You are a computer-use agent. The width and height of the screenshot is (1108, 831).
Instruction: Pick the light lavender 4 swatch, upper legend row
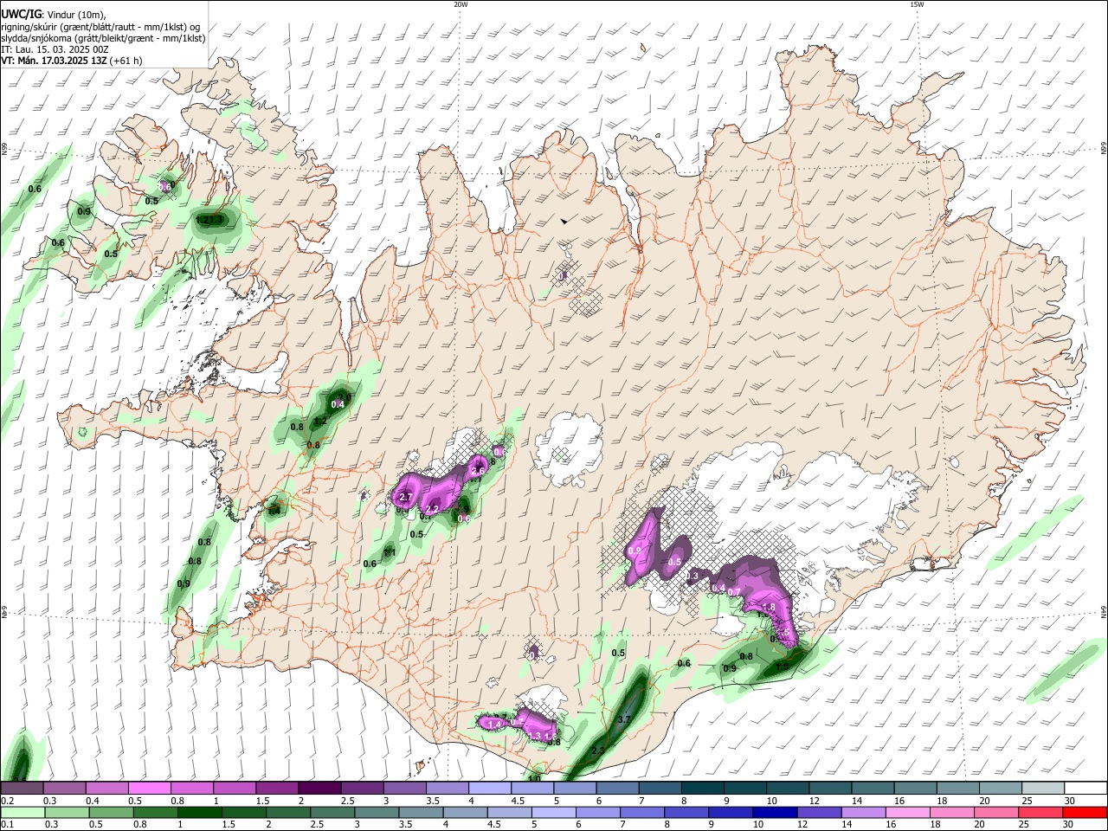[x=491, y=789]
